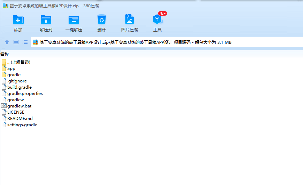
Task: Click the gradlew.bat batch file icon
Action: (x=4, y=106)
